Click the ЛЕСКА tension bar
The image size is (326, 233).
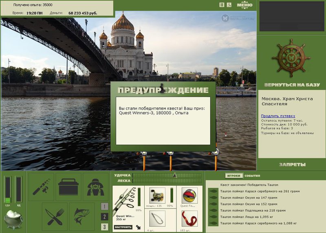167,181
